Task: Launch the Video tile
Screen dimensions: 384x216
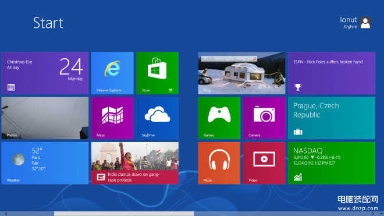Action: tap(264, 163)
